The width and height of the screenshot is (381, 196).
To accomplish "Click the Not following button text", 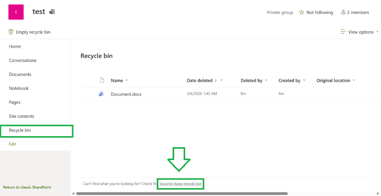I will tap(320, 12).
